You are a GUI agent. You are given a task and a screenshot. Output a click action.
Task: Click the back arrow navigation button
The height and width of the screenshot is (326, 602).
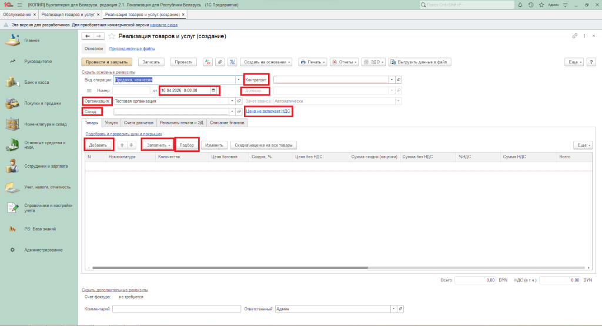88,36
